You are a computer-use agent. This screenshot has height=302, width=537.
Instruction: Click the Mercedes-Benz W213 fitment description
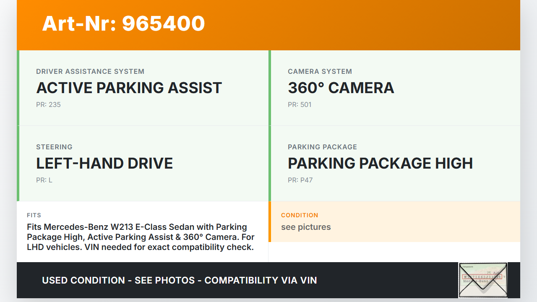tap(141, 237)
